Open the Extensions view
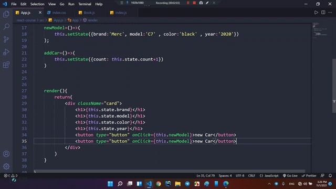The image size is (336, 189). click(6, 65)
